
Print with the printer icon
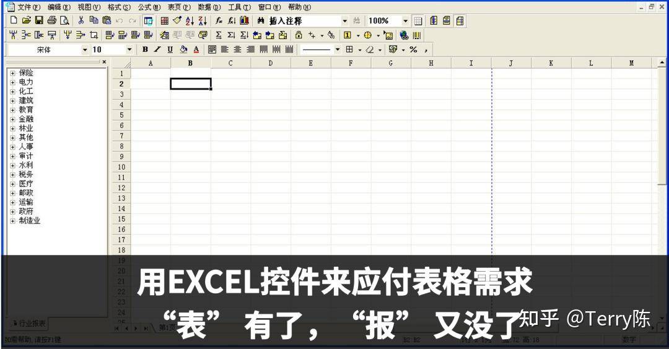tap(52, 20)
